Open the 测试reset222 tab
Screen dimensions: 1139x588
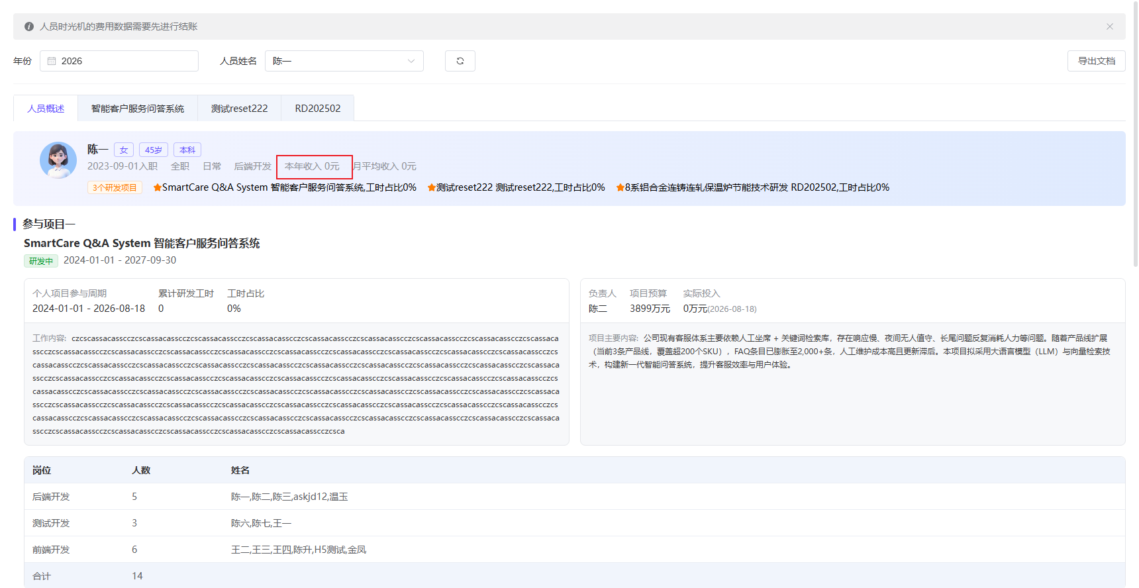click(x=240, y=109)
